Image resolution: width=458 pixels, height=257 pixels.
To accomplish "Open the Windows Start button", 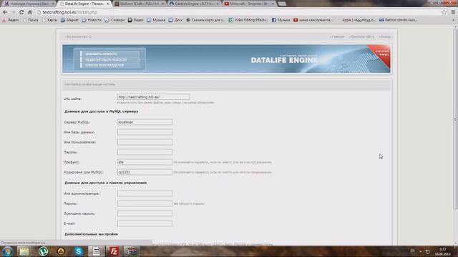I will [8, 251].
